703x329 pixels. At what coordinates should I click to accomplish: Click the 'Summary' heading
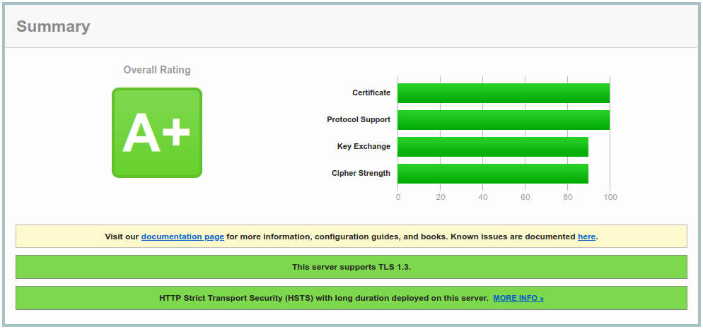[x=53, y=26]
